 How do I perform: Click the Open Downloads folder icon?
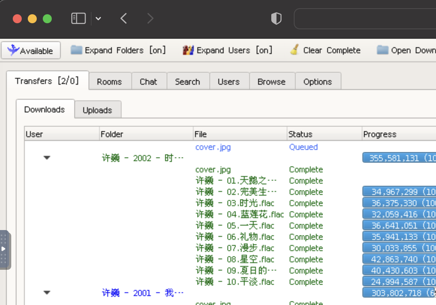pos(383,49)
